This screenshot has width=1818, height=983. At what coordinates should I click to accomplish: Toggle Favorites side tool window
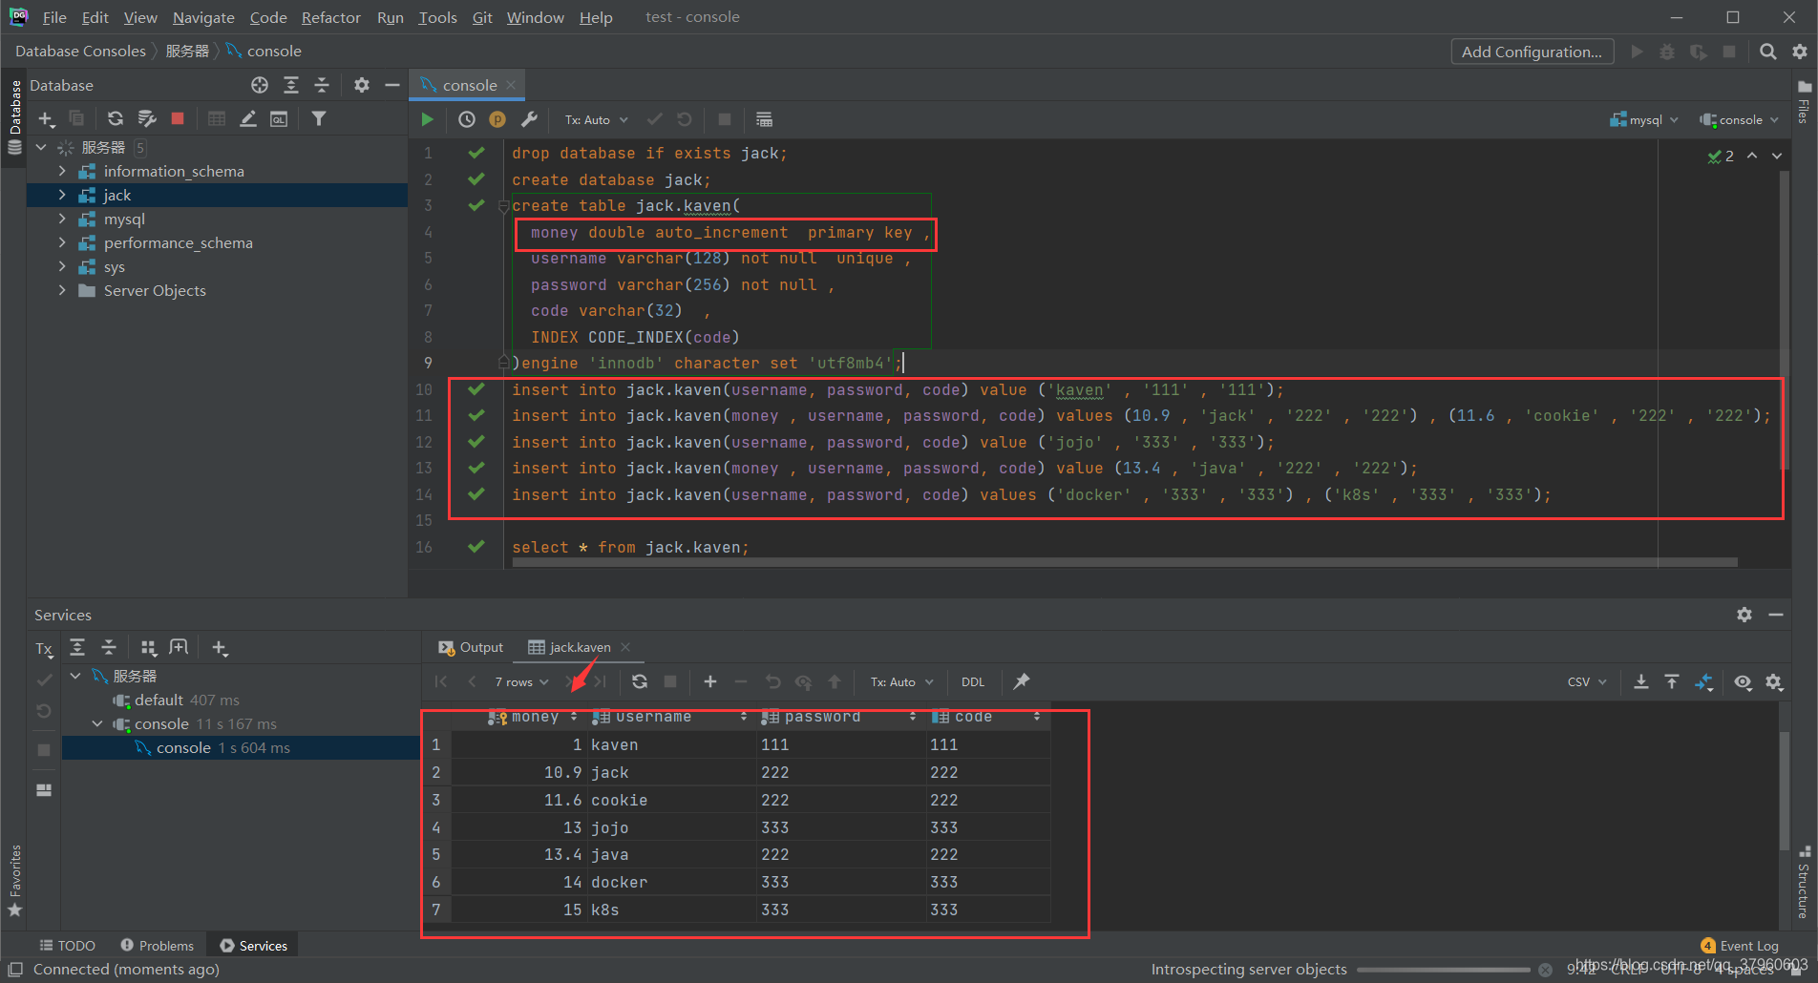click(14, 880)
